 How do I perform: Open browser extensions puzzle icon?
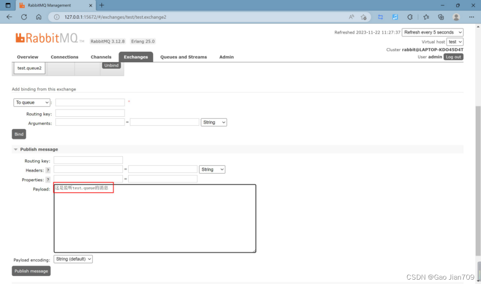pyautogui.click(x=410, y=17)
